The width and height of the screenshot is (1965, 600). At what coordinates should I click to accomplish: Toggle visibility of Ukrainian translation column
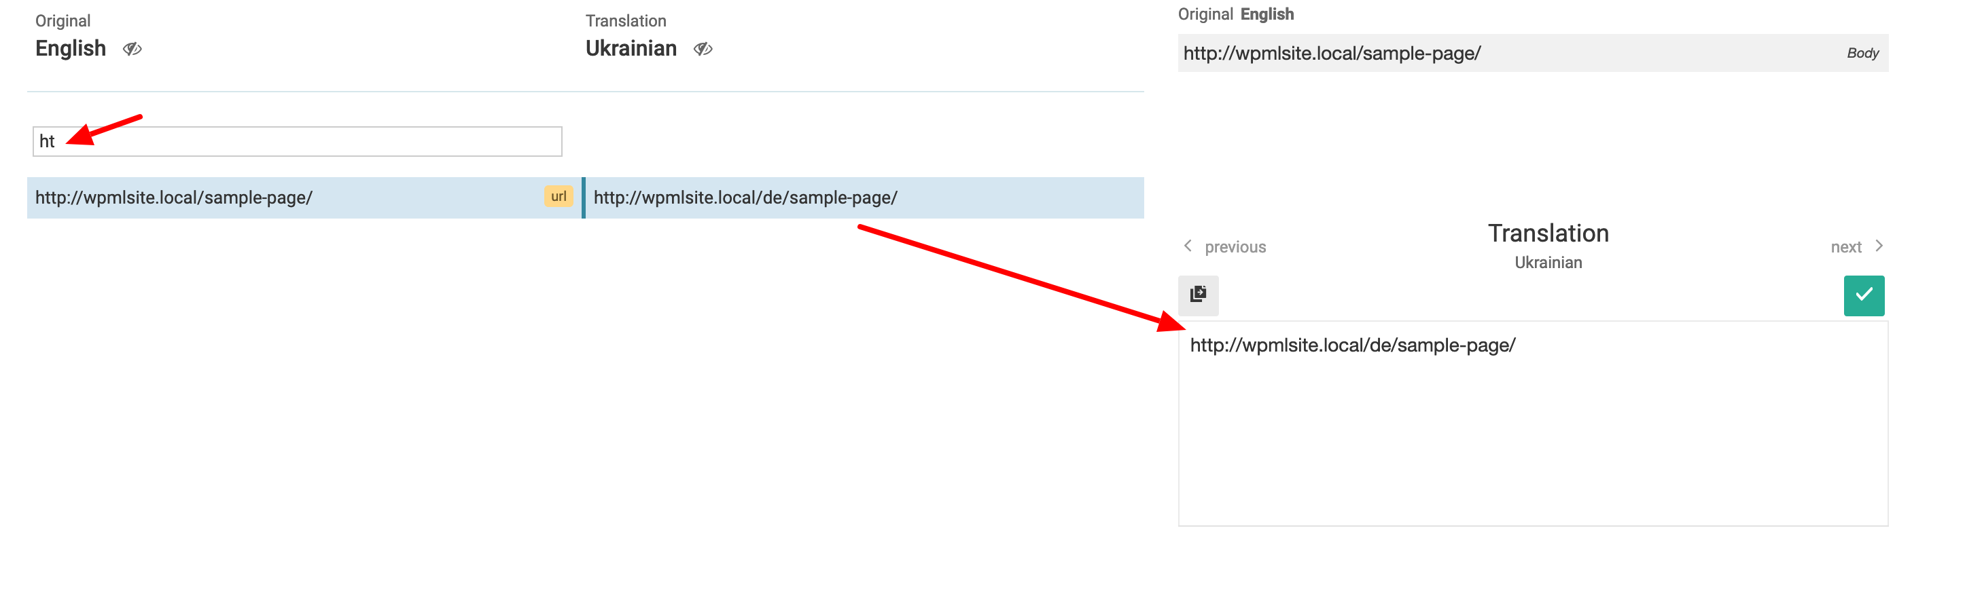point(703,49)
